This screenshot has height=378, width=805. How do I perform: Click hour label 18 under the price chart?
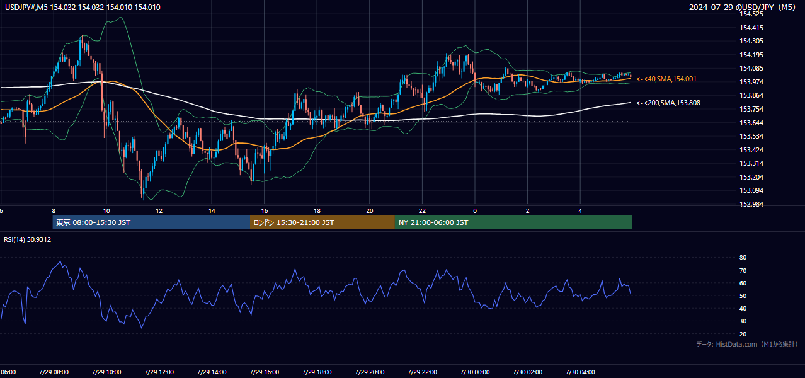(317, 211)
